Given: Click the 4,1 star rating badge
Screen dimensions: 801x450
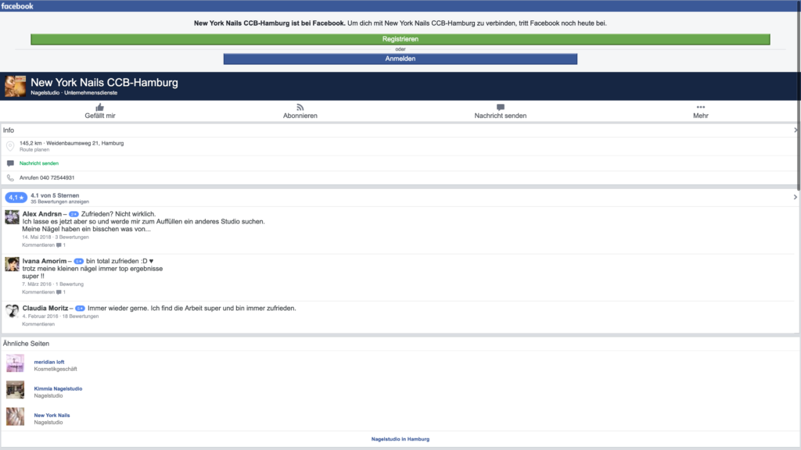Looking at the screenshot, I should click(x=16, y=198).
